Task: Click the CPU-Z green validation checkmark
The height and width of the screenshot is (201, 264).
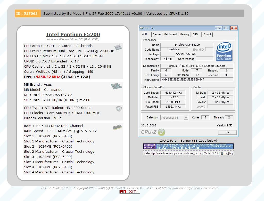Action: (162, 132)
